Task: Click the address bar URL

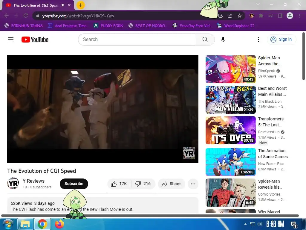Action: pyautogui.click(x=78, y=16)
